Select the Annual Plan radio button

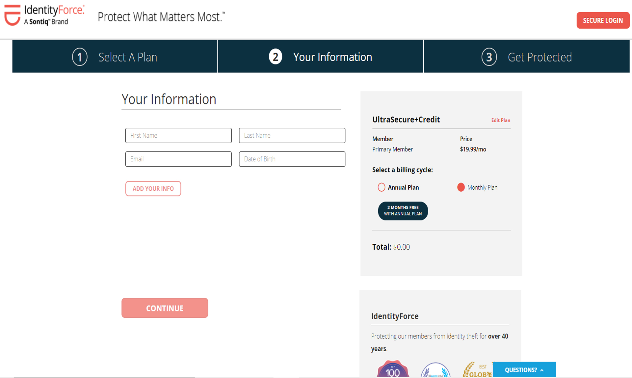coord(381,187)
